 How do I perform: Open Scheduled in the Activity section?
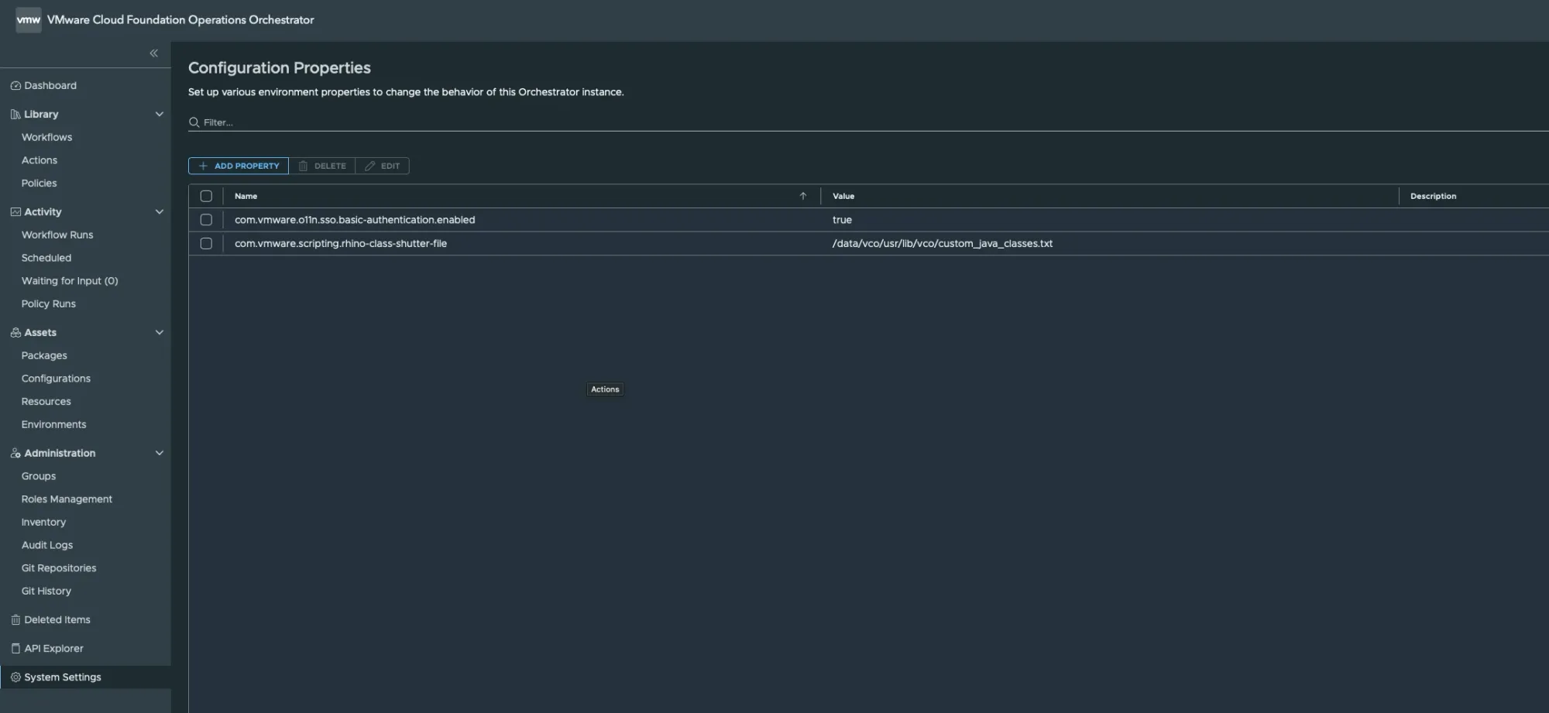coord(46,259)
